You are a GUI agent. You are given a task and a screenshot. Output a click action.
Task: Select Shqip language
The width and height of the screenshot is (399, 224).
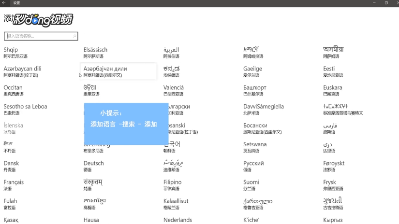(15, 53)
